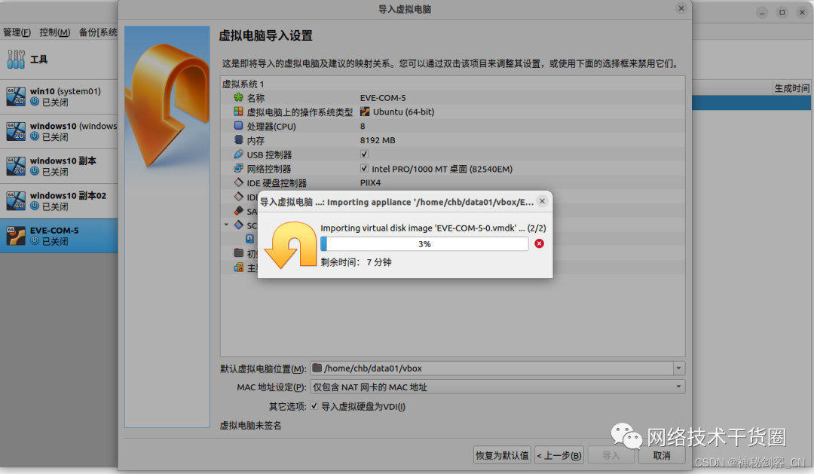Click the 恢复为默认值 button
Viewport: 814px width, 474px height.
(x=501, y=454)
